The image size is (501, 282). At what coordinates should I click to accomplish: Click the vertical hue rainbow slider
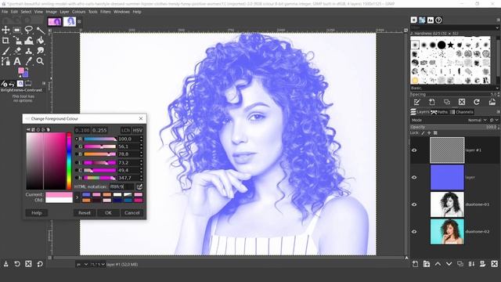pyautogui.click(x=69, y=161)
